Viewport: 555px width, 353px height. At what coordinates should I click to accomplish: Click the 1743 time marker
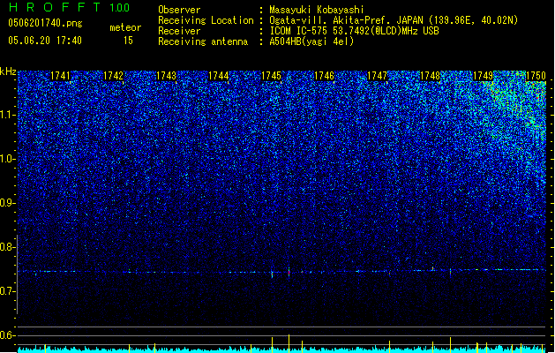[166, 76]
